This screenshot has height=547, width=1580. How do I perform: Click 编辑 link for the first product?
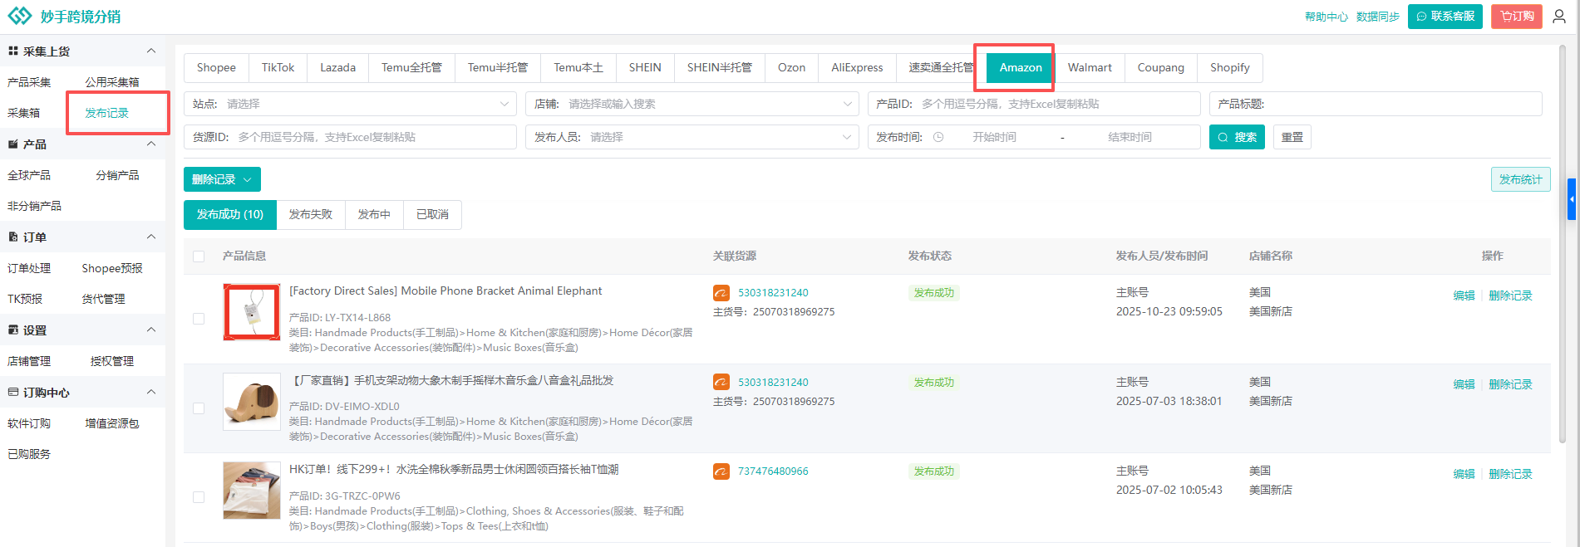(x=1463, y=295)
